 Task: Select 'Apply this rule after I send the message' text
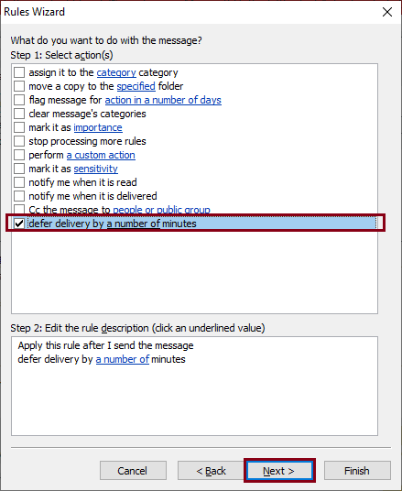coord(105,345)
